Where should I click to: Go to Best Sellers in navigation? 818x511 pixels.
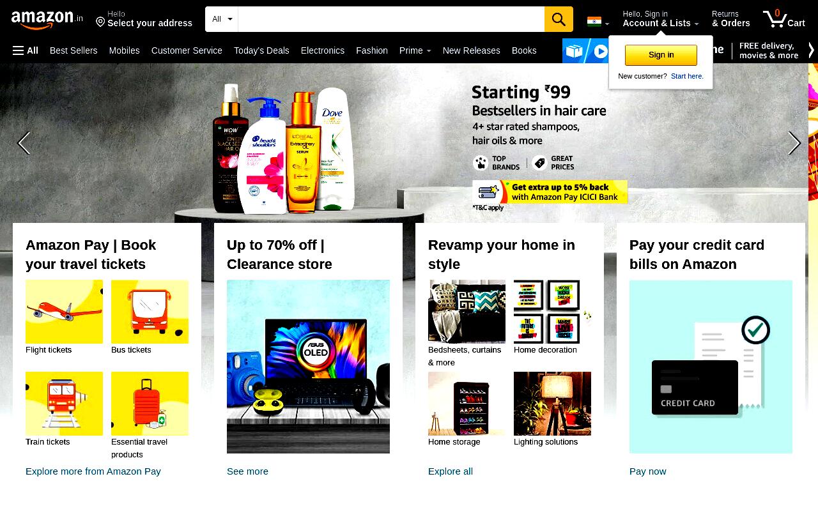coord(73,50)
